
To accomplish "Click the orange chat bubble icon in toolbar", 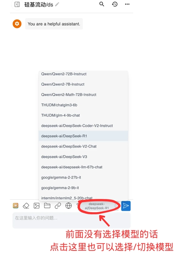I will [15, 206].
